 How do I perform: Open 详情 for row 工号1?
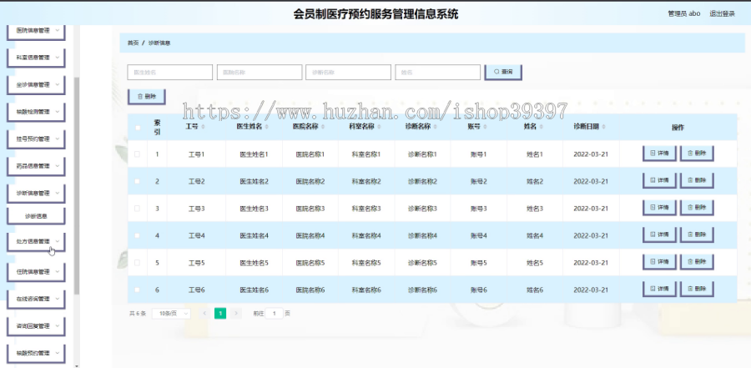[x=659, y=154]
